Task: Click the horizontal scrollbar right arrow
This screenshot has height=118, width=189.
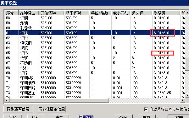Action: tap(183, 100)
